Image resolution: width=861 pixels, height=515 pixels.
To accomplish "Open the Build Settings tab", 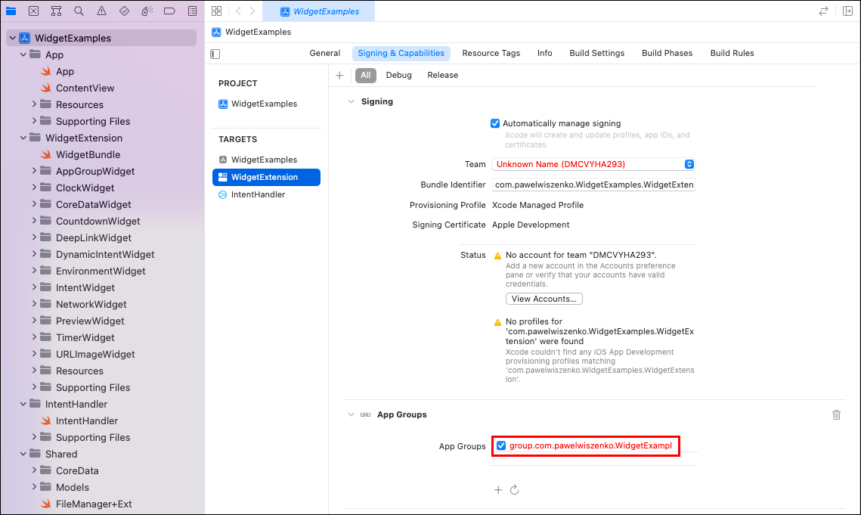I will pyautogui.click(x=597, y=53).
